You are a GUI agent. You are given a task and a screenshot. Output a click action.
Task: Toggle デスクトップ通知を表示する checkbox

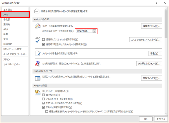[x=43, y=107]
